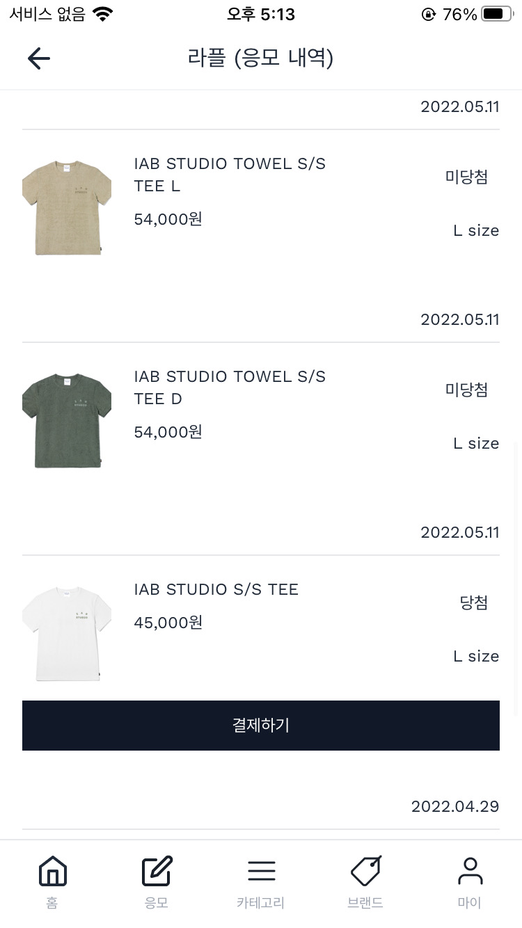This screenshot has height=928, width=522.
Task: Tap the rotation lock status icon
Action: point(429,15)
